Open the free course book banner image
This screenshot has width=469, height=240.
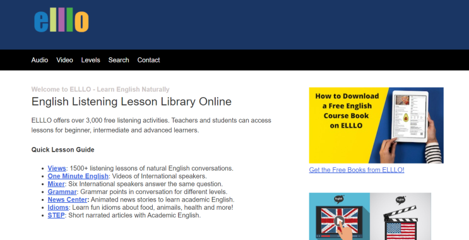tap(376, 126)
